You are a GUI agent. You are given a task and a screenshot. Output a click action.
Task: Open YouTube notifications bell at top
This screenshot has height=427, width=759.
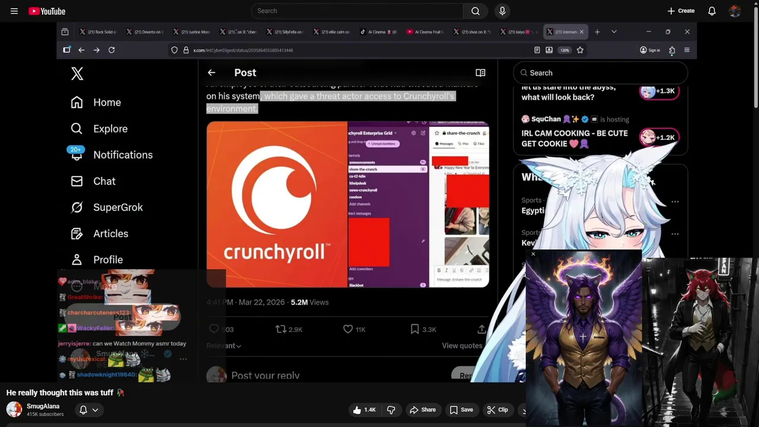coord(712,11)
